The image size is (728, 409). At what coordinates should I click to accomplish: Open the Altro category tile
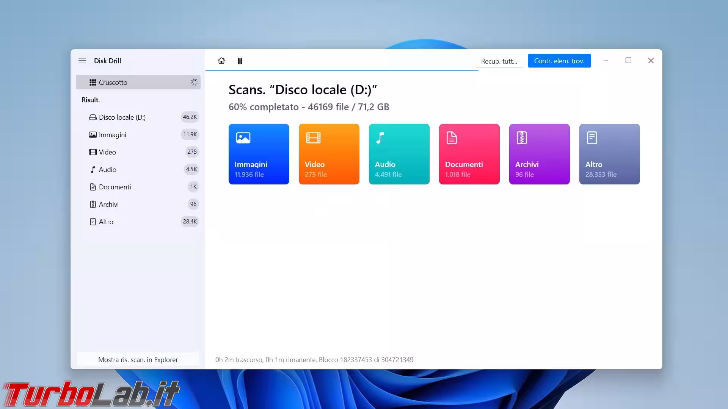609,154
